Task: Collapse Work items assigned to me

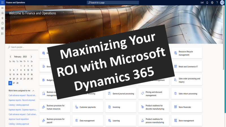Action: 33,91
